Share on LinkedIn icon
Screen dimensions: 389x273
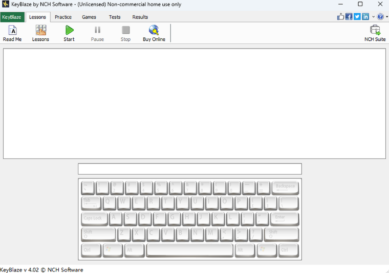(365, 16)
